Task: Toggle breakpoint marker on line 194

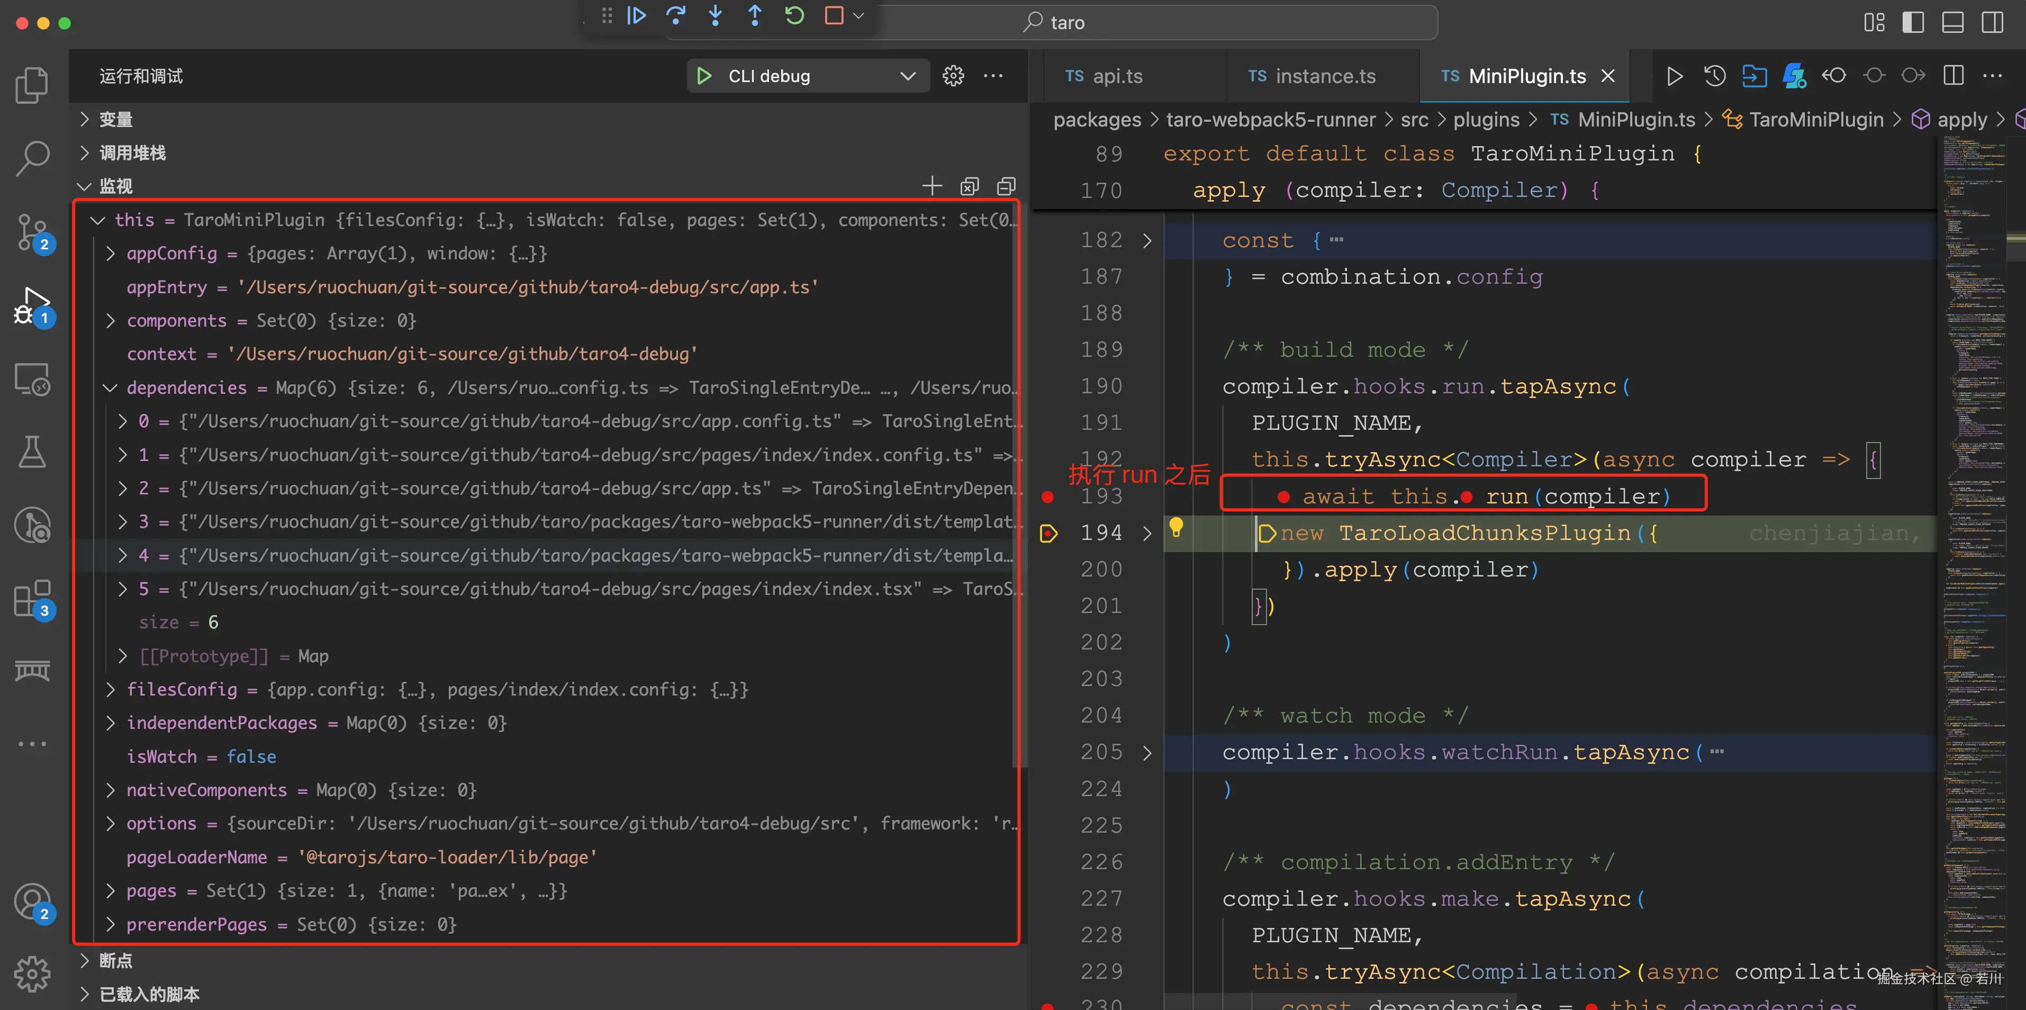Action: 1048,533
